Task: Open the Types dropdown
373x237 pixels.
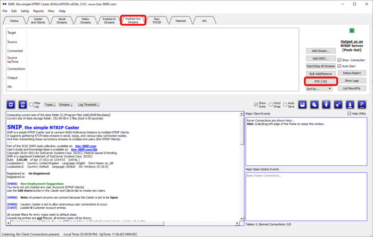Action: pyautogui.click(x=50, y=105)
